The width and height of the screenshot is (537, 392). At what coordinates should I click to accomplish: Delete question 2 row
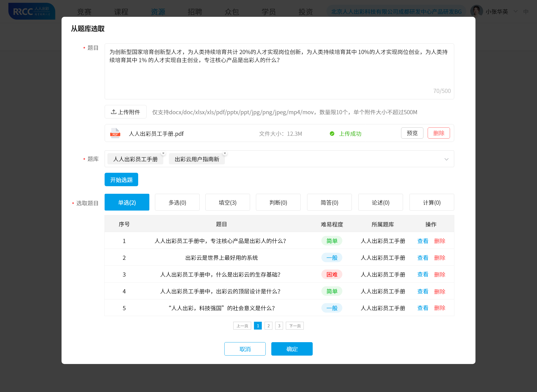(440, 258)
